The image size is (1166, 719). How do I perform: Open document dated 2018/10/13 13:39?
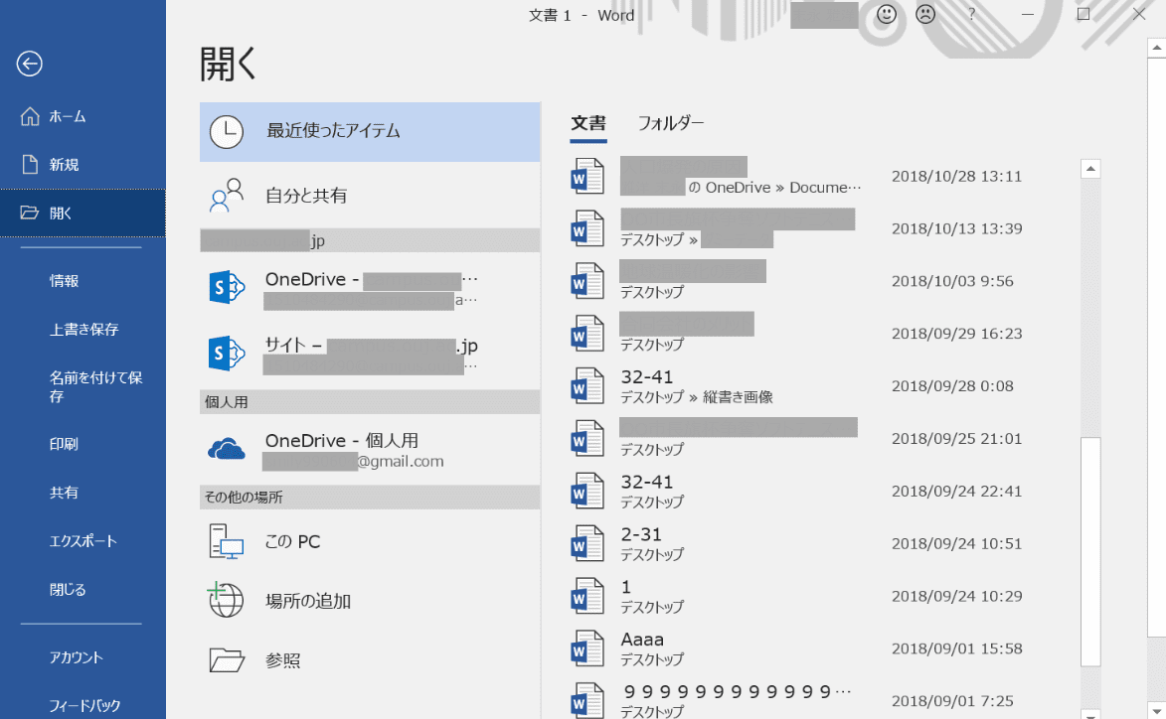(820, 228)
